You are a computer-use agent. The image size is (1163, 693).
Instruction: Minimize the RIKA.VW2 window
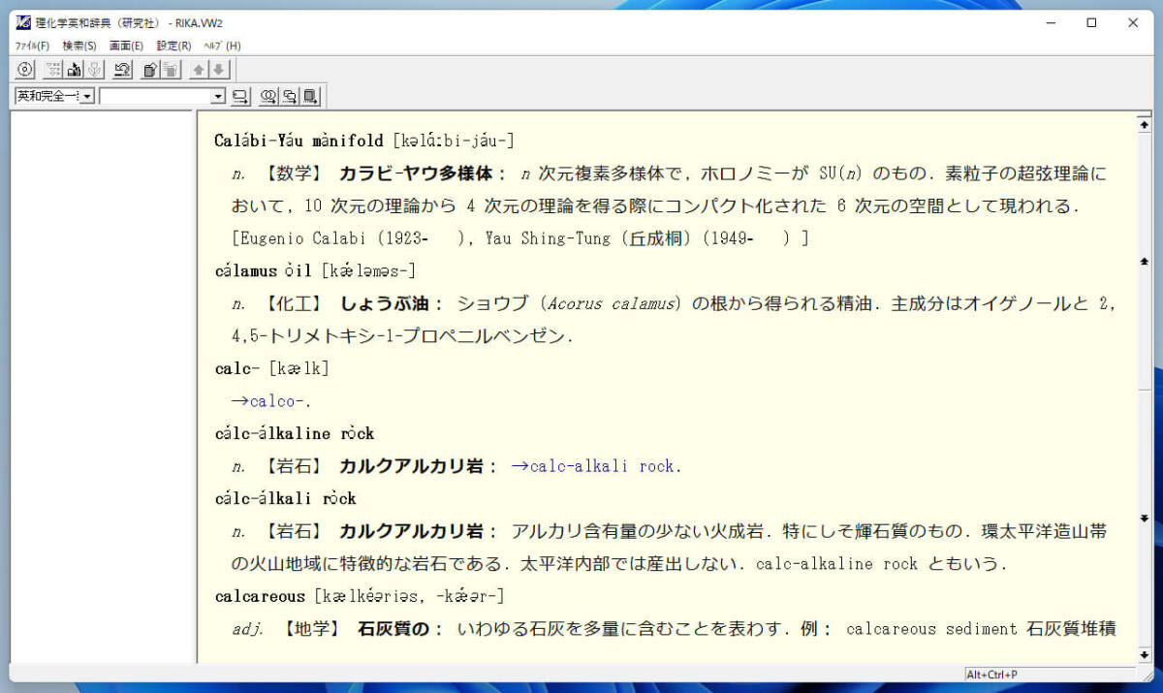tap(1050, 22)
